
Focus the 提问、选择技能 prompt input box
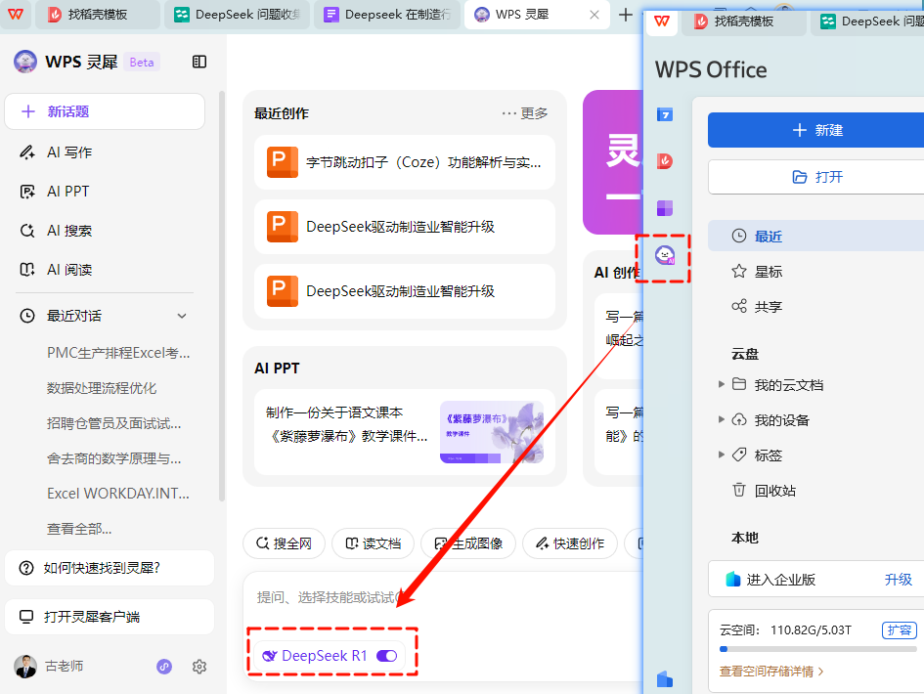pos(442,598)
